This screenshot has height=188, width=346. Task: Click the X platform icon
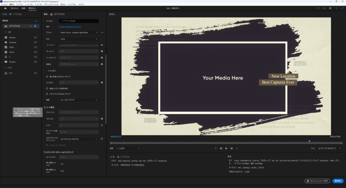pyautogui.click(x=6, y=57)
